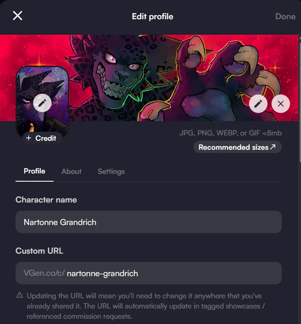Click the Done button
Viewport: 301px width, 324px height.
point(285,16)
